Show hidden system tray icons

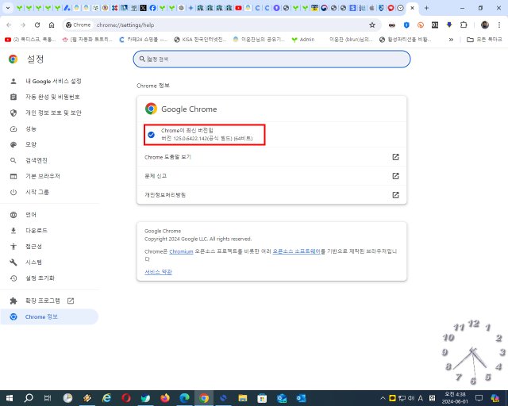tap(383, 398)
